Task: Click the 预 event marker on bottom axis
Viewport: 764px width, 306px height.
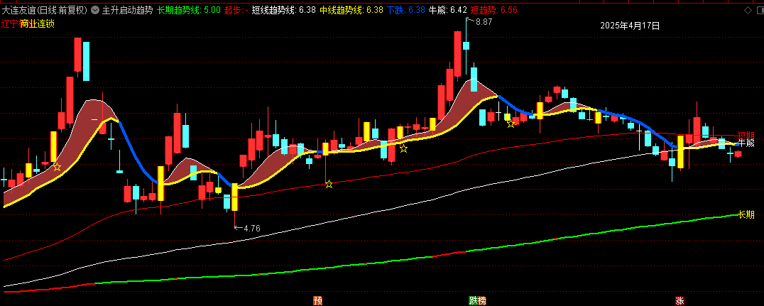Action: (x=318, y=300)
